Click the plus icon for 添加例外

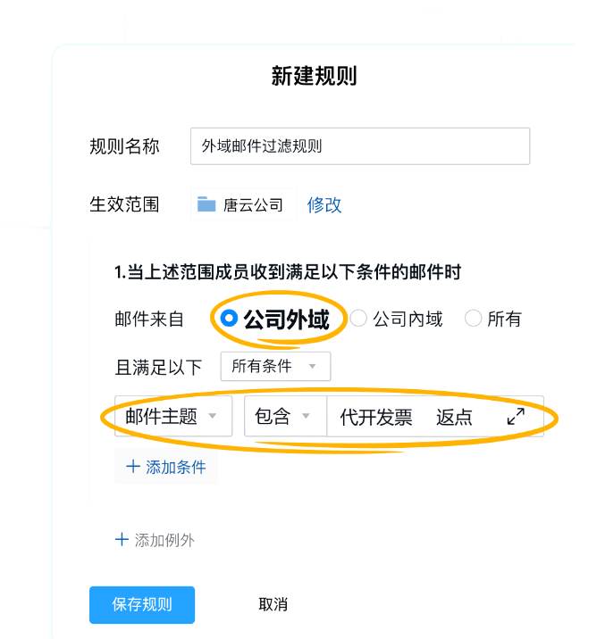pos(122,539)
